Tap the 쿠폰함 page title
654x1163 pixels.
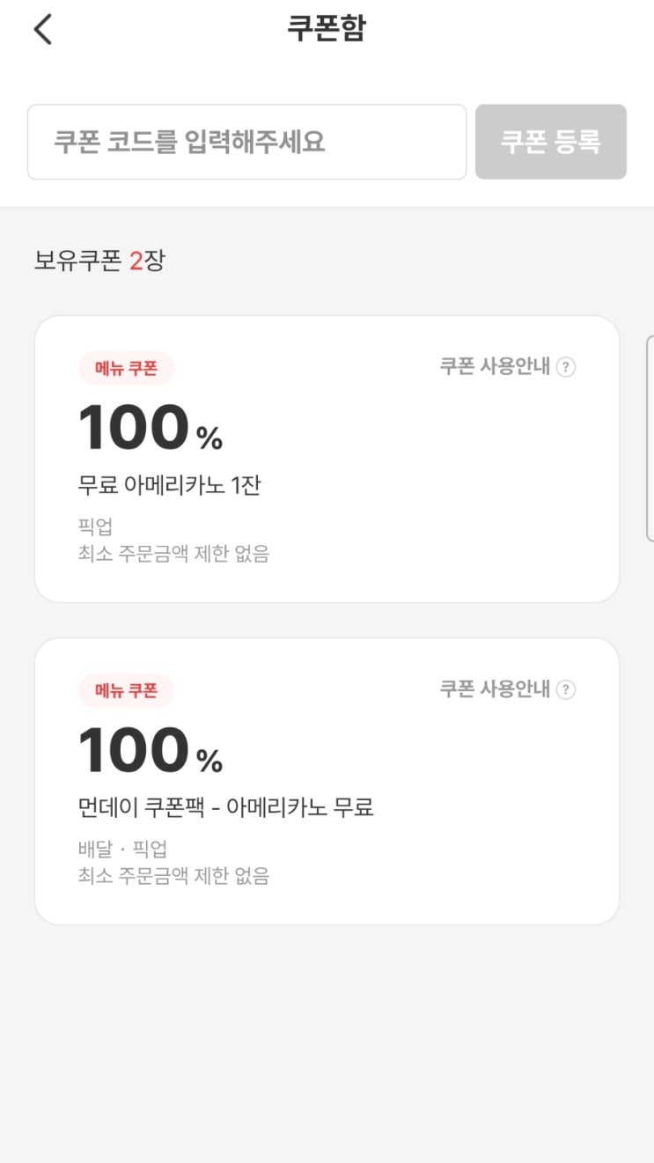(327, 29)
